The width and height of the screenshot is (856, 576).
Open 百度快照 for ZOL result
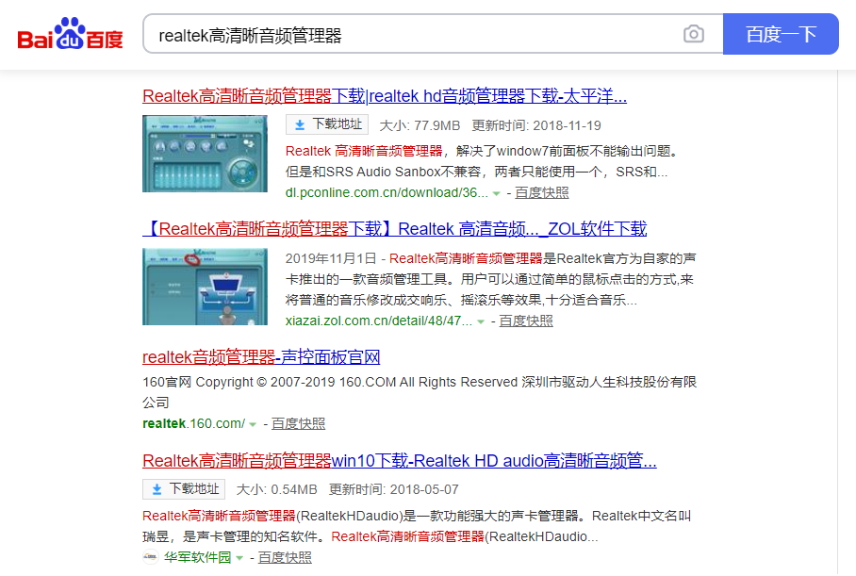(526, 321)
